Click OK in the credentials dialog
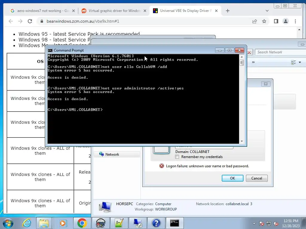This screenshot has height=229, width=306. (232, 178)
